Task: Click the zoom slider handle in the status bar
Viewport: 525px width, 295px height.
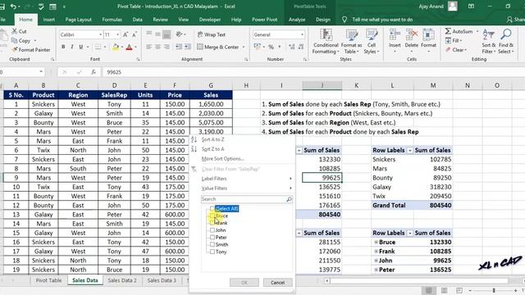Action: [x=494, y=290]
